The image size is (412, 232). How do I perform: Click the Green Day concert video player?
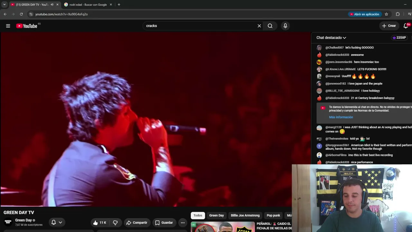[x=155, y=119]
